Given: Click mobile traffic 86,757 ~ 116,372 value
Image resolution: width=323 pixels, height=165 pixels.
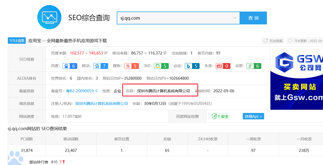Looking at the screenshot, I should 147,53.
